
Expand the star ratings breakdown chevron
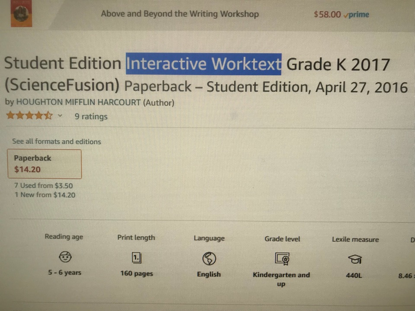coord(60,116)
